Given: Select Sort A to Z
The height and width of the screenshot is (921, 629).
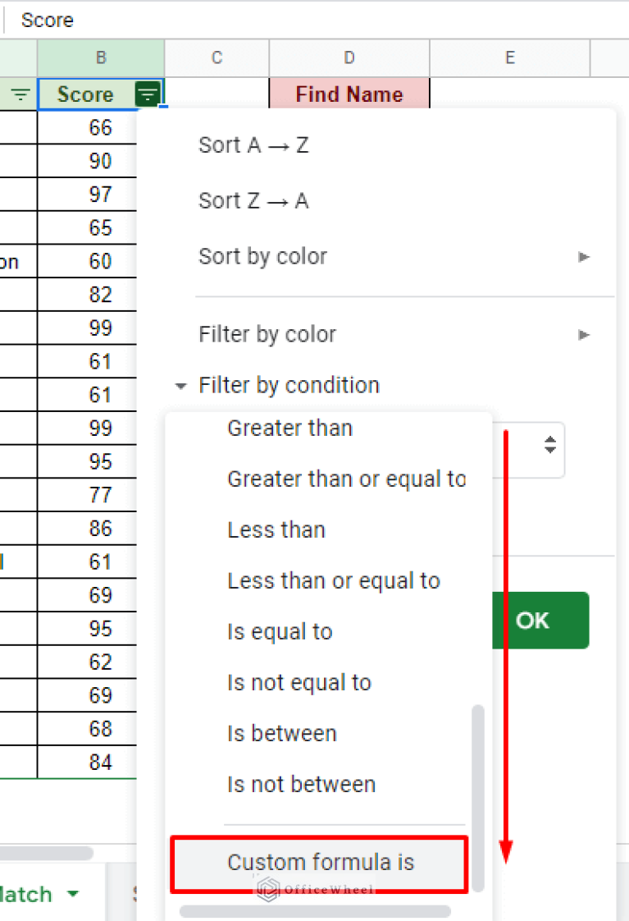Looking at the screenshot, I should point(253,144).
